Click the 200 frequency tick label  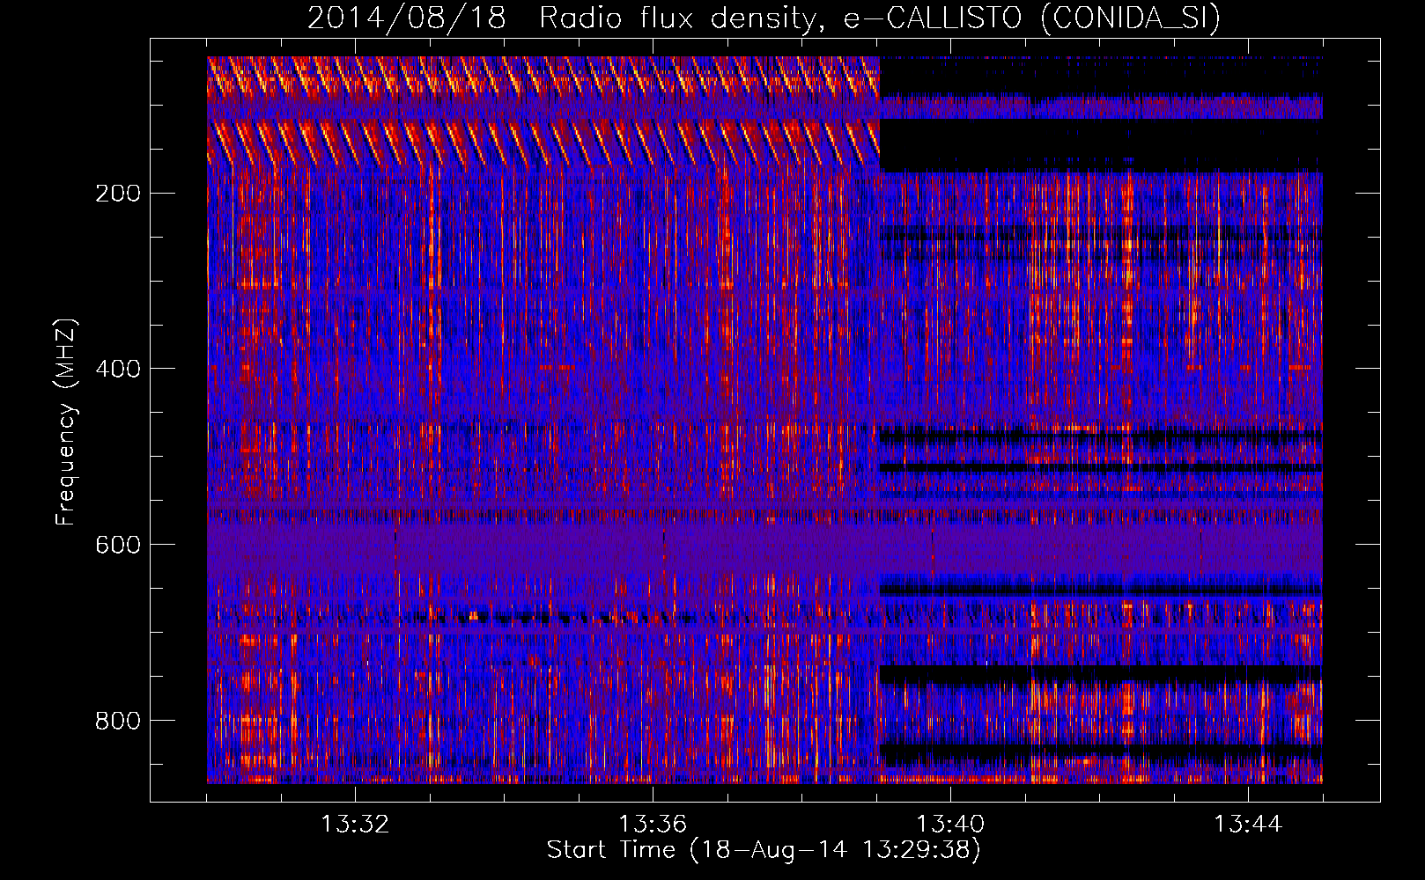coord(117,194)
